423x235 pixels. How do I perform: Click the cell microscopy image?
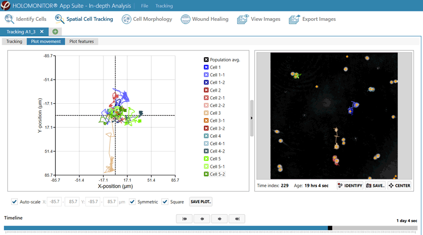coord(334,116)
